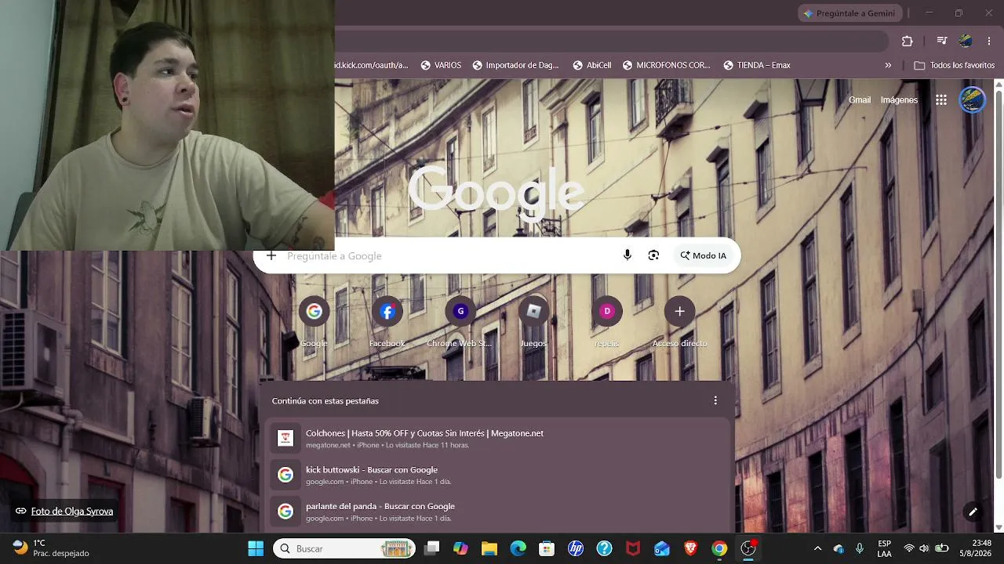The image size is (1004, 564).
Task: Show hidden system tray icons
Action: point(817,548)
